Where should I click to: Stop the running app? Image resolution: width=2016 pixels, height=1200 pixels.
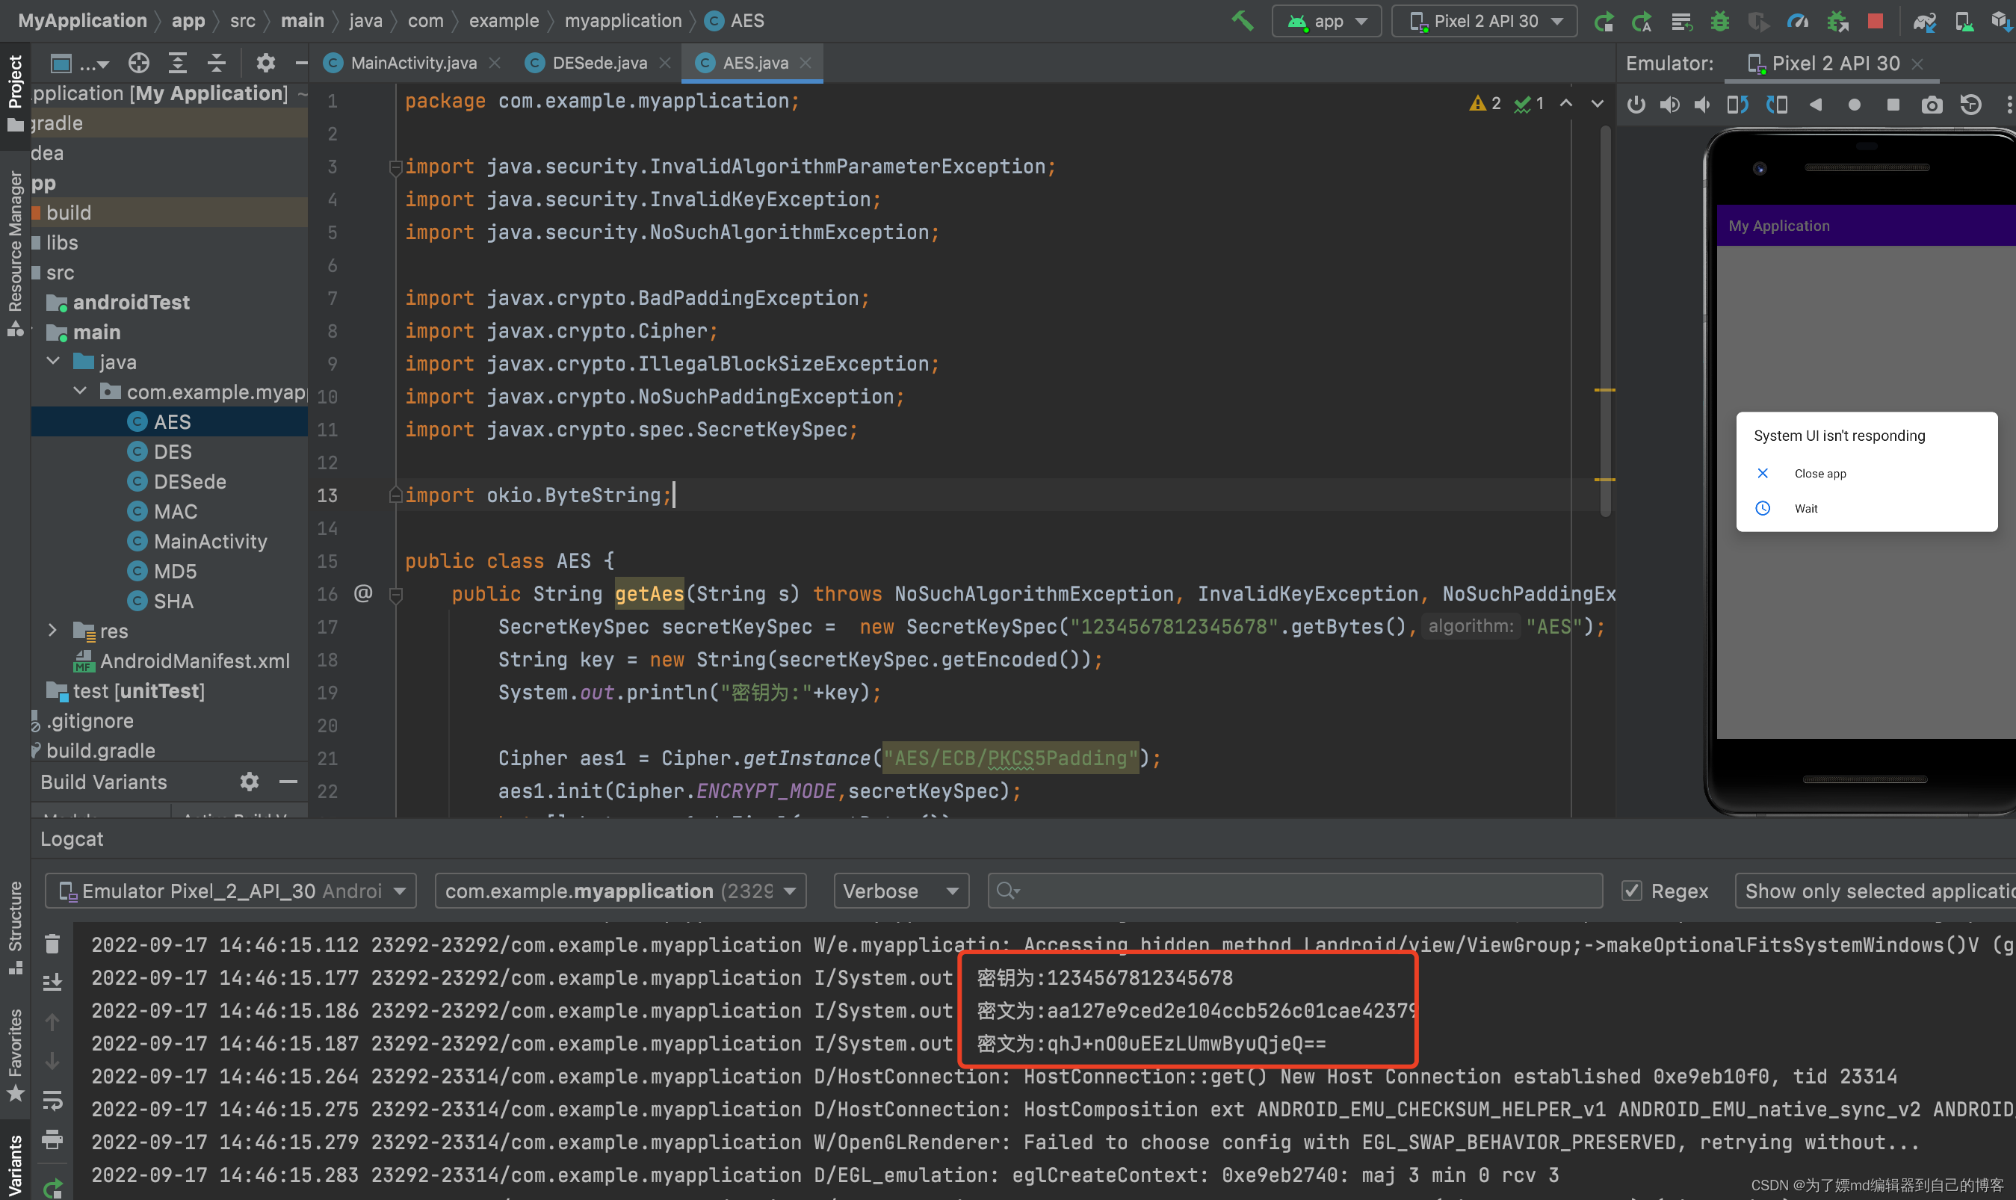pos(1876,21)
